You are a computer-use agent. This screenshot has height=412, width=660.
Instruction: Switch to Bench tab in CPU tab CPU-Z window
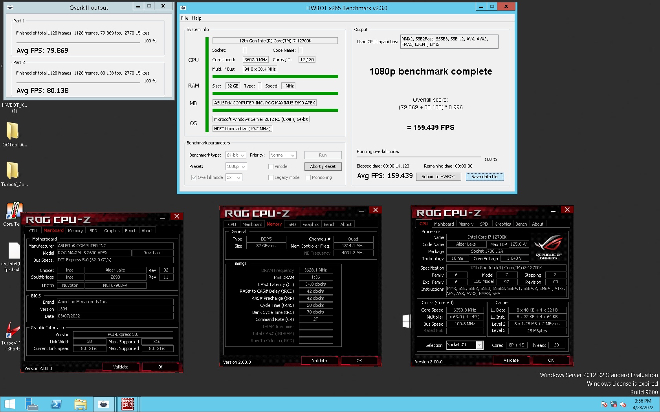coord(521,224)
